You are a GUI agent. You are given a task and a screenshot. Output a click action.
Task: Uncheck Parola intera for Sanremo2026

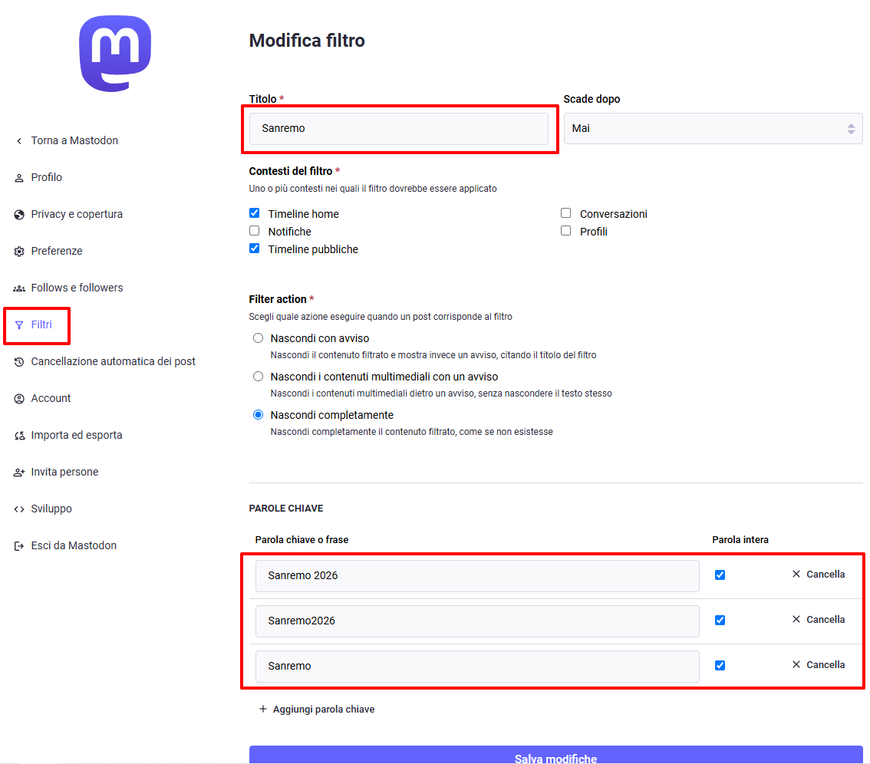720,621
